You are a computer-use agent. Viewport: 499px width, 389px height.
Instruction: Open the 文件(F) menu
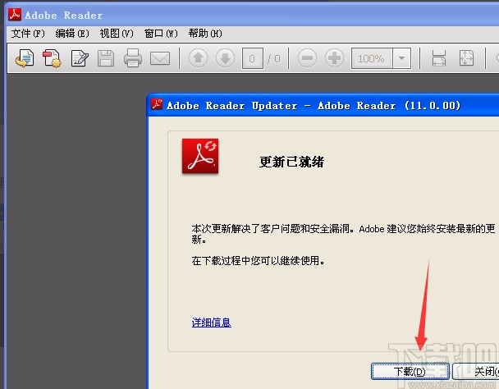click(28, 33)
